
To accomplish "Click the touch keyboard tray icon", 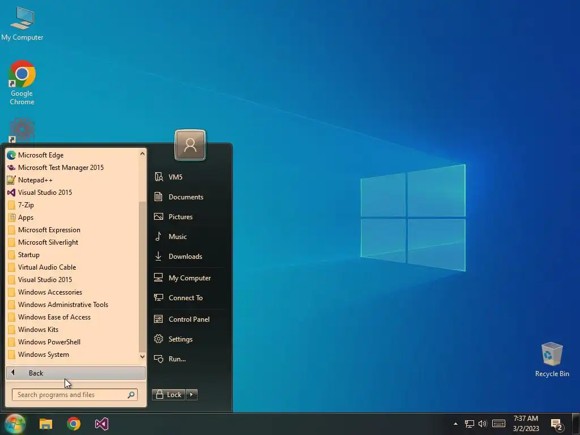I will tap(498, 424).
